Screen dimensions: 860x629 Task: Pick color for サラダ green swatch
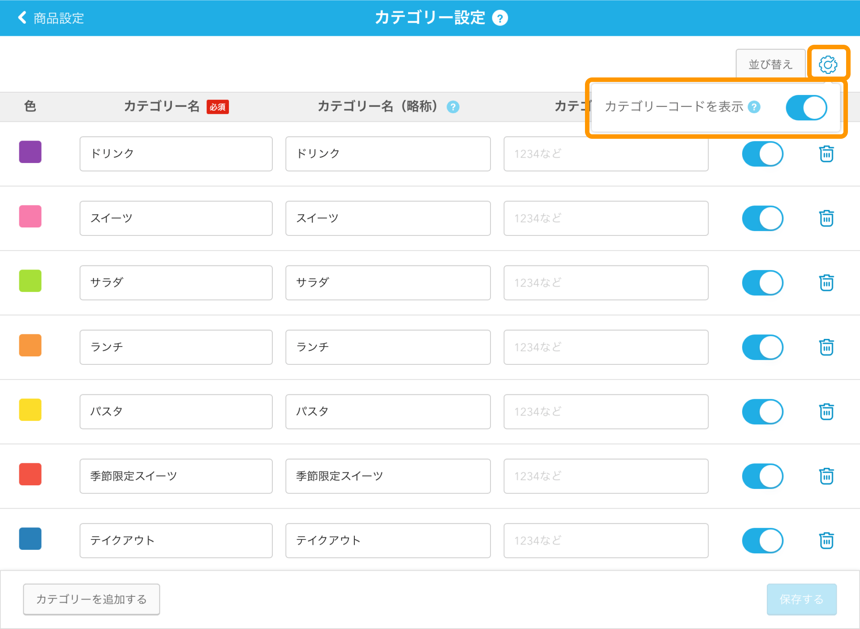30,281
